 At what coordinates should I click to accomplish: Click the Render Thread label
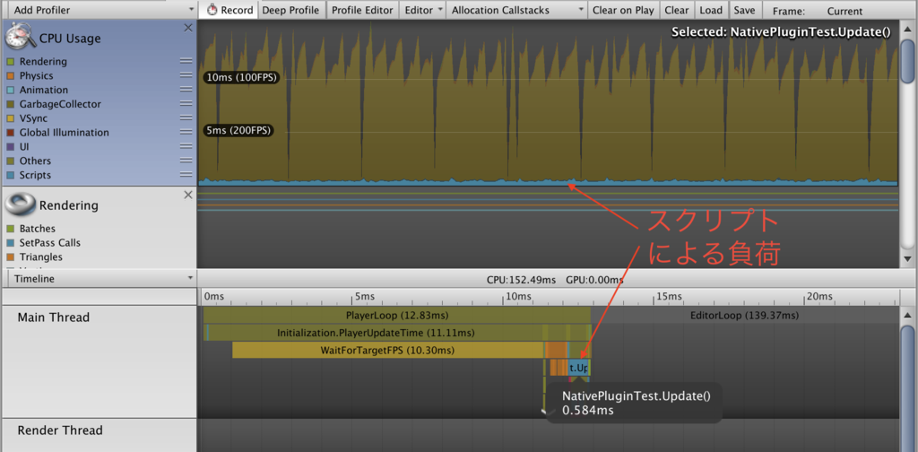pyautogui.click(x=60, y=430)
